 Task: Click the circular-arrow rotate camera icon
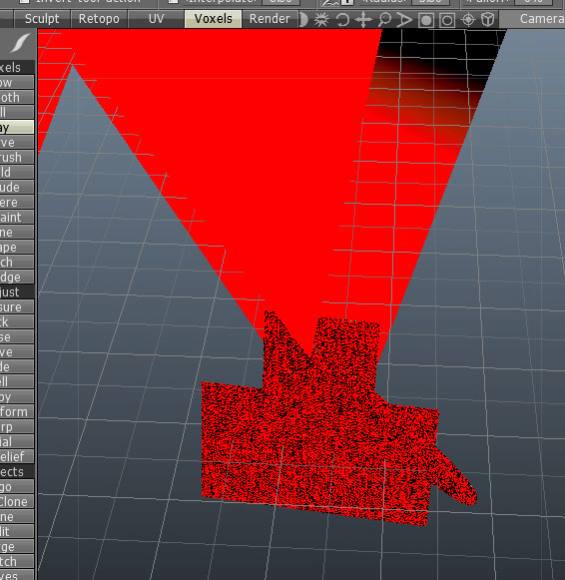pyautogui.click(x=342, y=20)
